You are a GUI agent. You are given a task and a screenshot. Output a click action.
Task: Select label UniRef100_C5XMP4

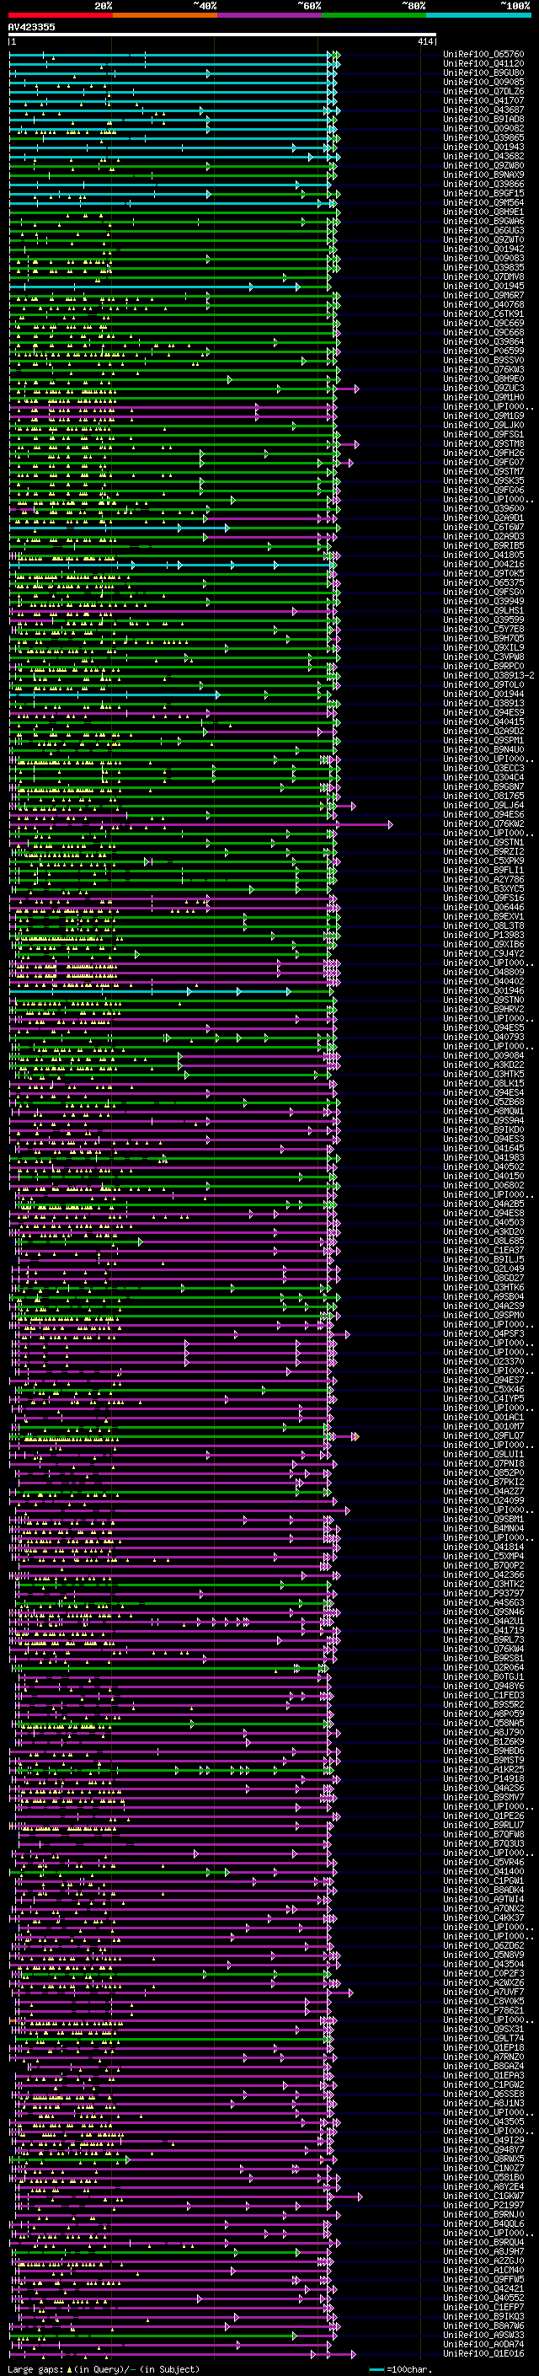click(483, 1556)
